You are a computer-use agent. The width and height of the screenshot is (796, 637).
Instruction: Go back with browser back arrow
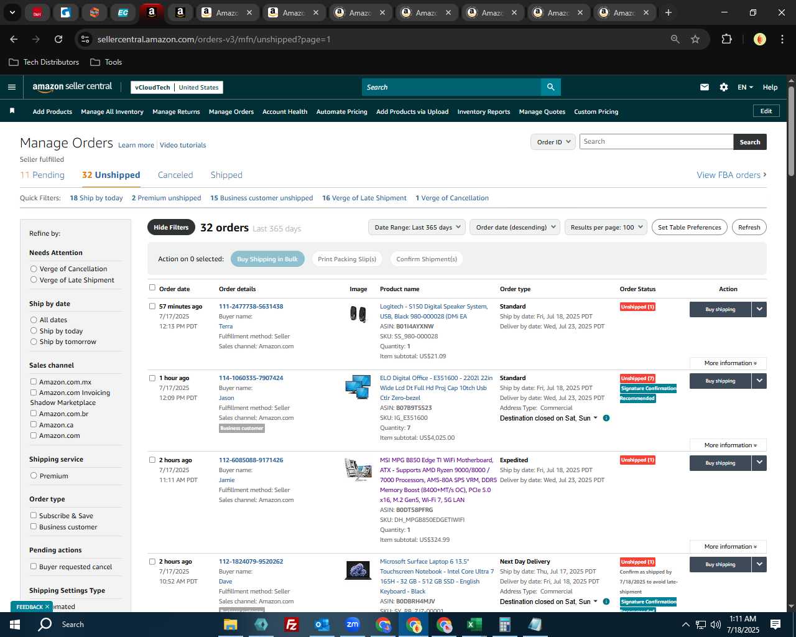(x=14, y=39)
